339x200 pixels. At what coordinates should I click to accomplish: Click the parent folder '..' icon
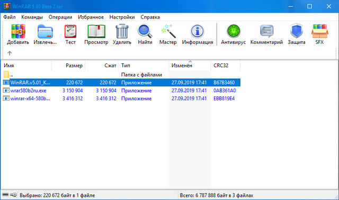[6, 74]
